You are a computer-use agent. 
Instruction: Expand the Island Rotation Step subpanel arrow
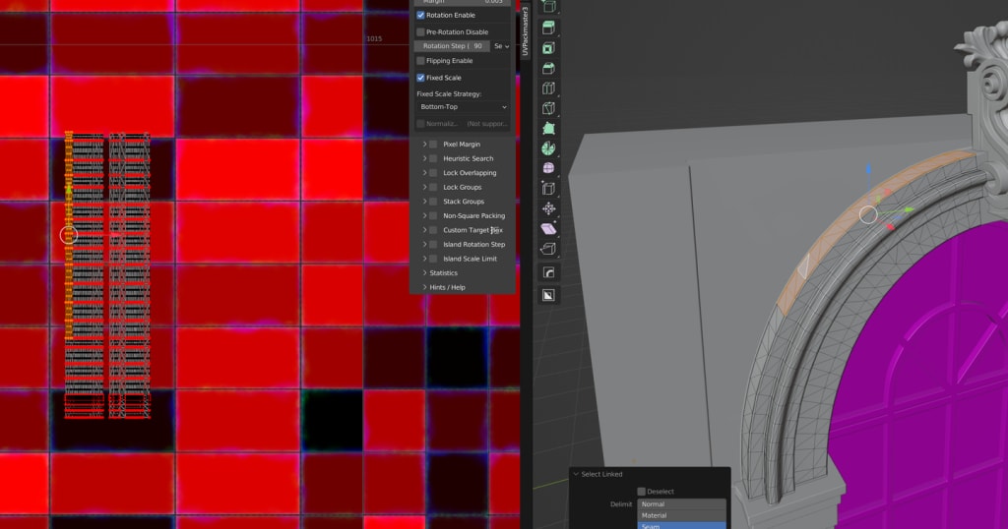(424, 245)
